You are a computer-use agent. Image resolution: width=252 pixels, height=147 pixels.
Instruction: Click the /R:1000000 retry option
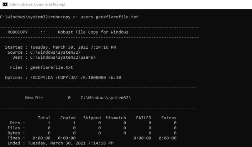93,77
